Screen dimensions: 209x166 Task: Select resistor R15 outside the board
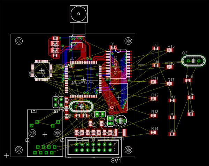tap(169, 50)
